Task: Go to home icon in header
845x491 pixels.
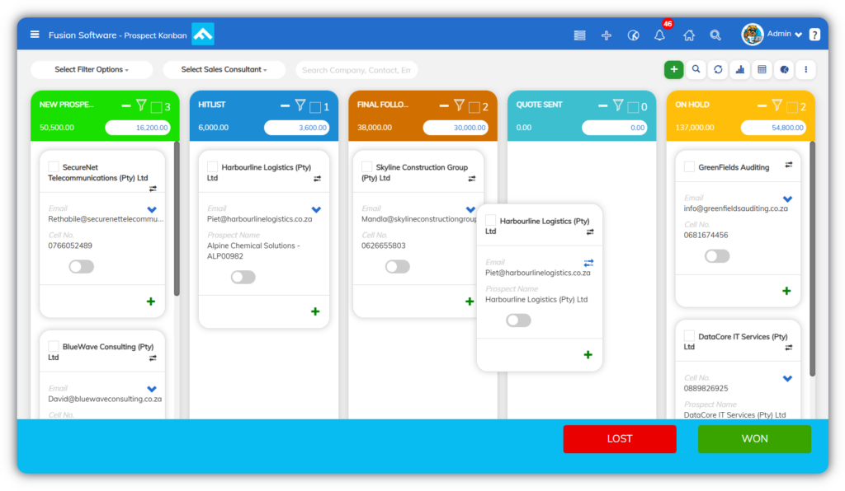Action: tap(689, 35)
